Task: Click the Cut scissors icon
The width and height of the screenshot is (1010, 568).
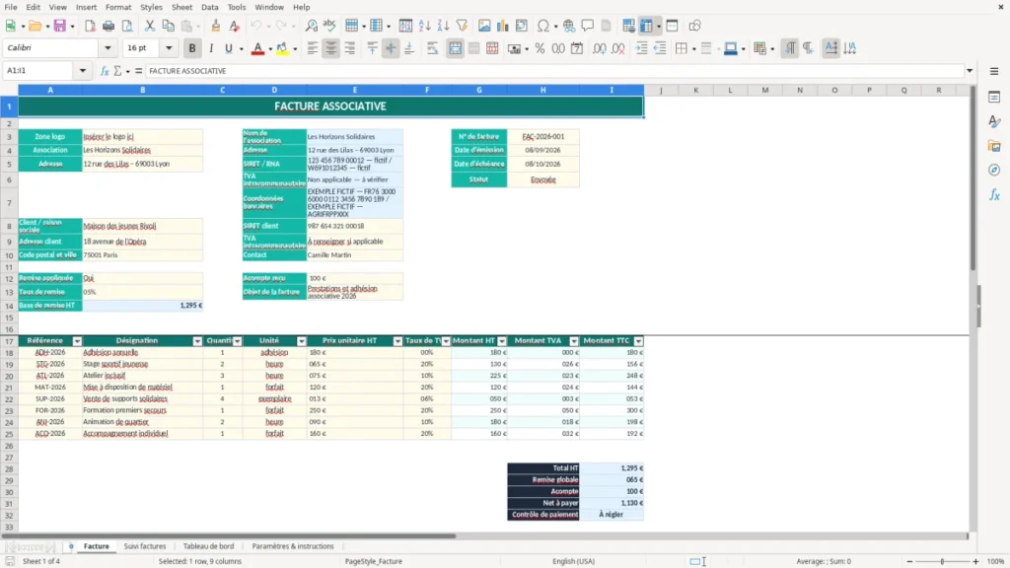Action: coord(150,26)
